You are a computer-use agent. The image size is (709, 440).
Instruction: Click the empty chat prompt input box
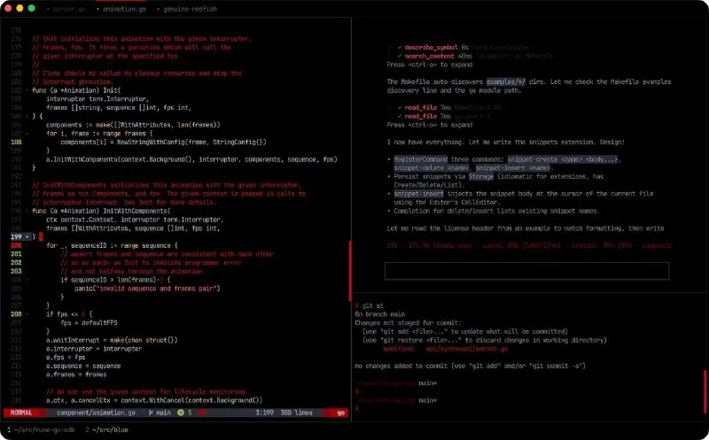[526, 271]
